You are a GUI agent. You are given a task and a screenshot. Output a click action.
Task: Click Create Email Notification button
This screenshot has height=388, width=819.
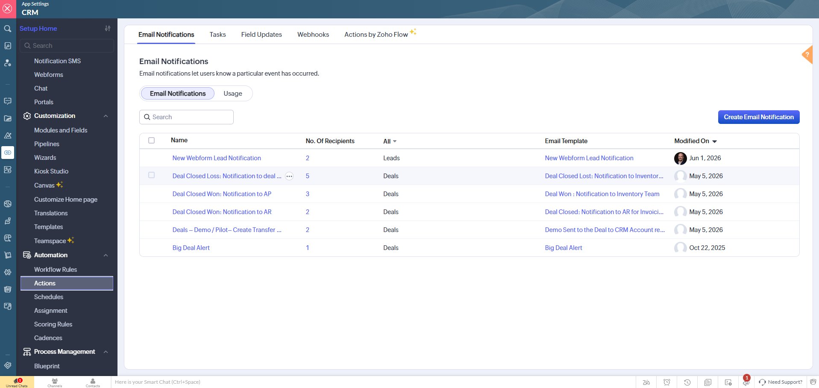tap(759, 117)
